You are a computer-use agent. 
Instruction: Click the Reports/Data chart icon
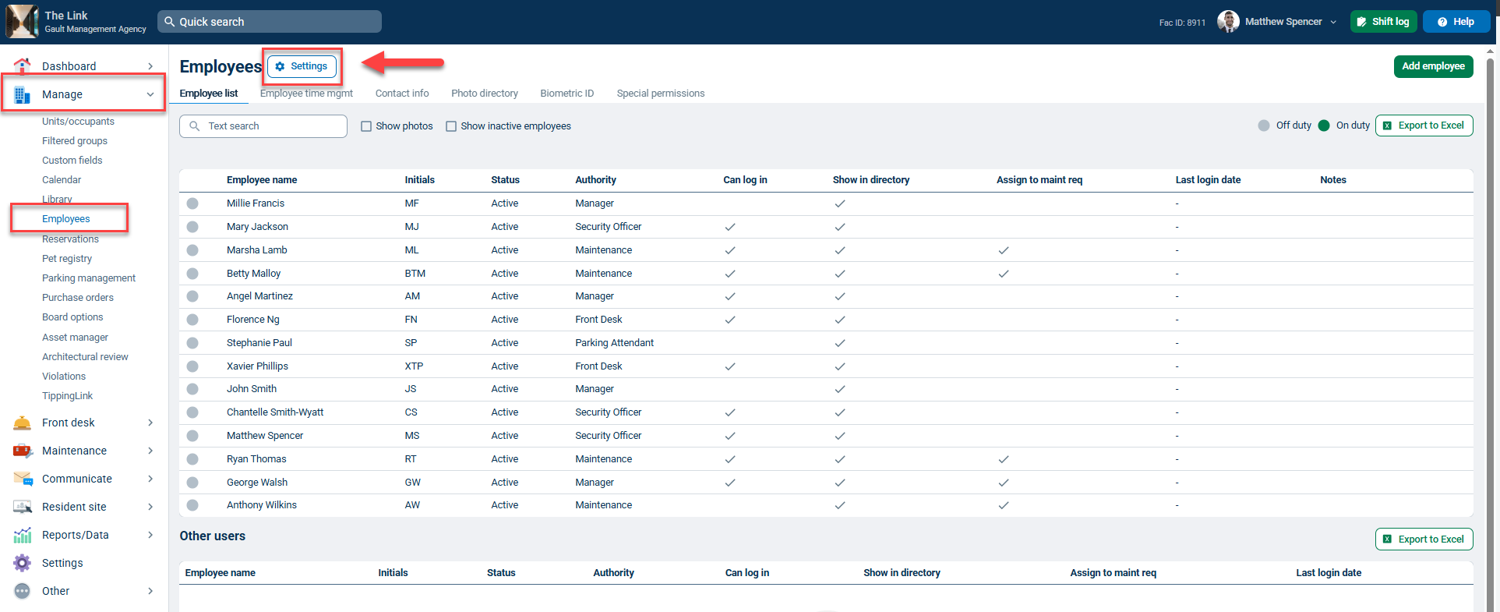[23, 535]
